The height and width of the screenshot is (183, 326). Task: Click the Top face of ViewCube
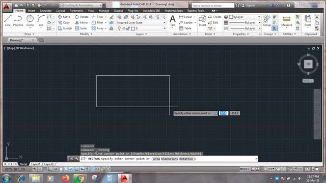[308, 64]
